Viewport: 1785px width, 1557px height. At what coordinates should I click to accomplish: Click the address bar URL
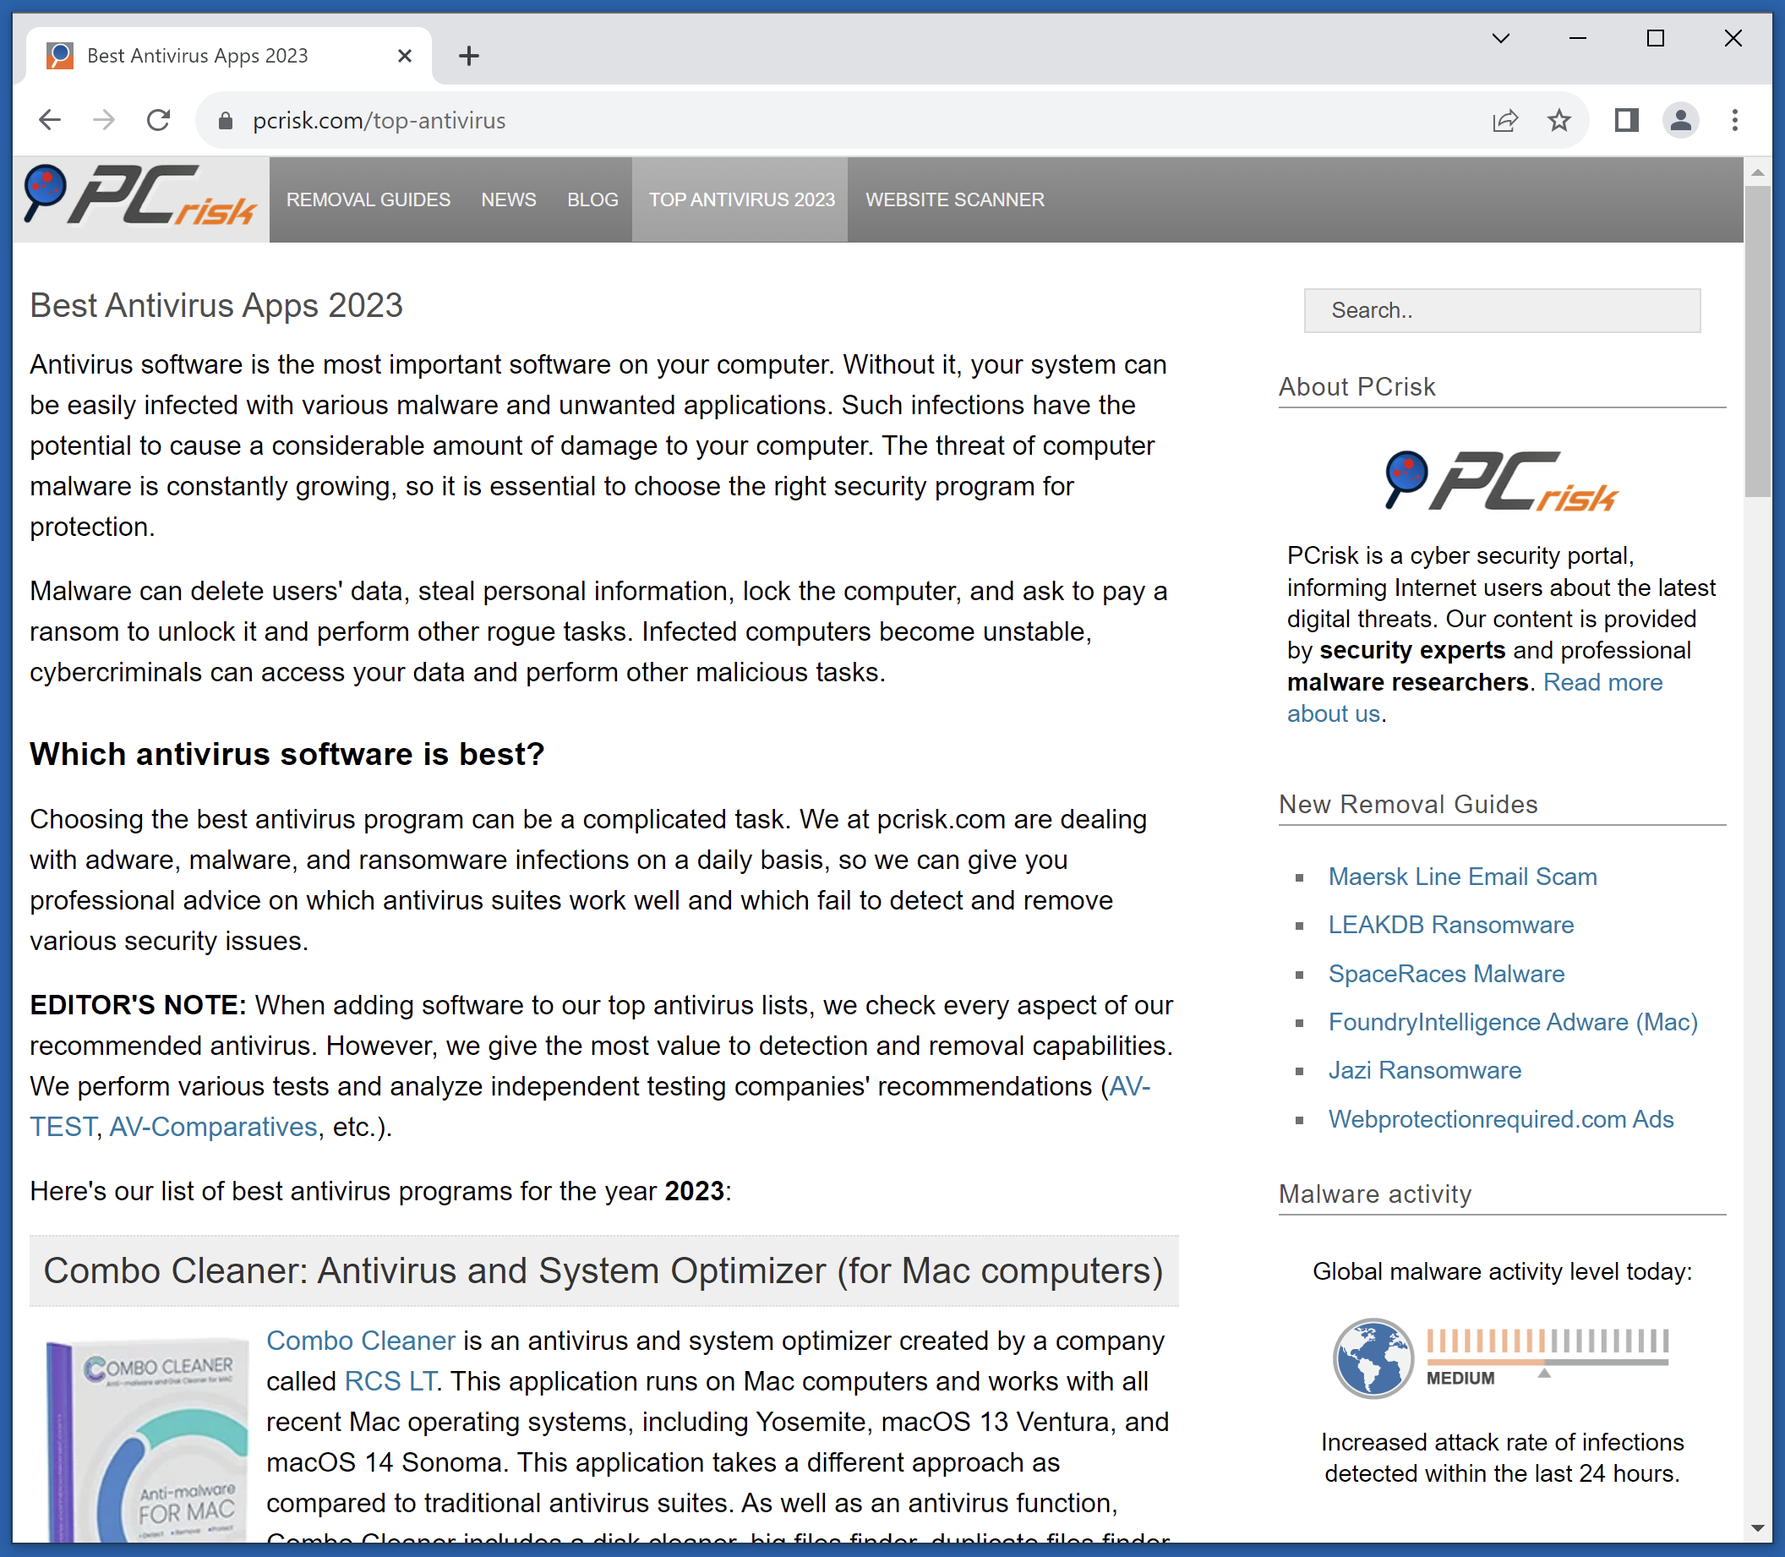tap(379, 121)
